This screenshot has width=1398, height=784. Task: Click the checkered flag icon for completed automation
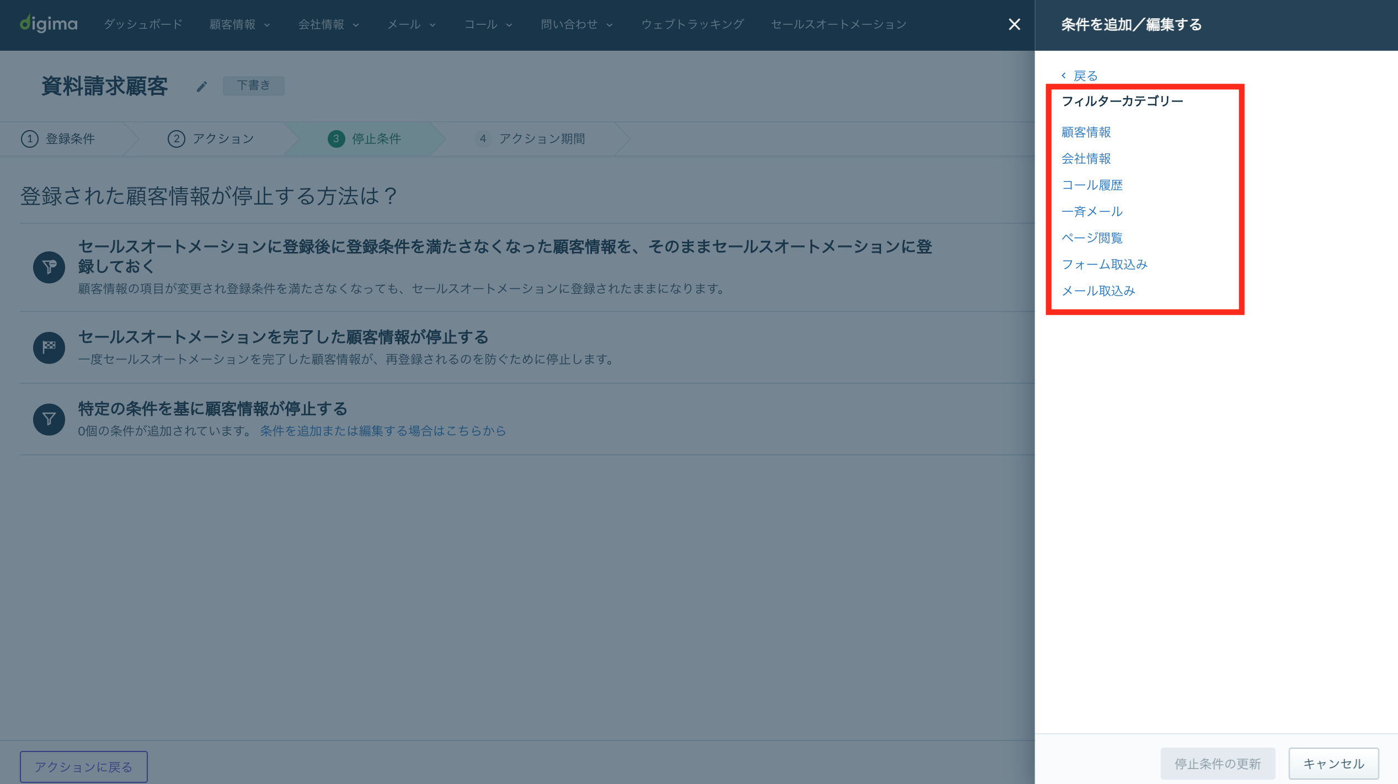[x=49, y=347]
